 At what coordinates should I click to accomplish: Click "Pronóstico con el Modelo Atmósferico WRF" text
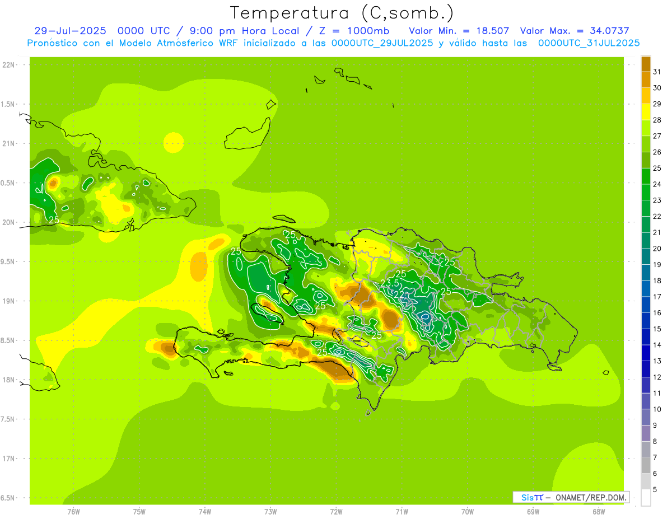pos(134,43)
